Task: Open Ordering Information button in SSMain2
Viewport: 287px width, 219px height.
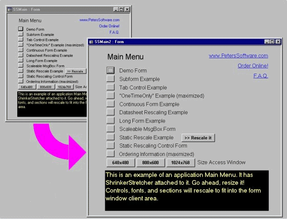Action: pos(110,154)
